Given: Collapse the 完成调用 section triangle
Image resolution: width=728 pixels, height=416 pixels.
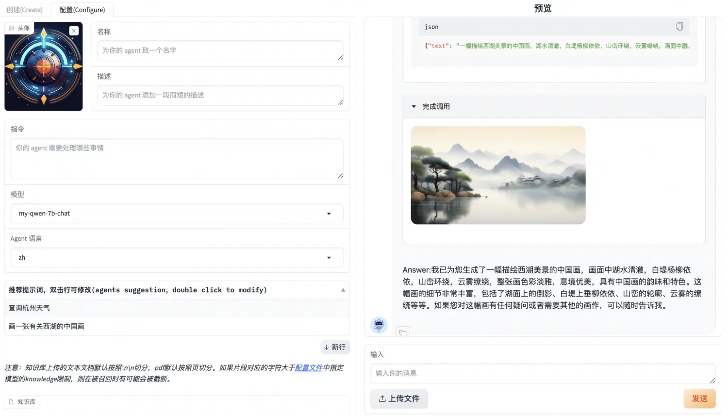Looking at the screenshot, I should coord(414,107).
